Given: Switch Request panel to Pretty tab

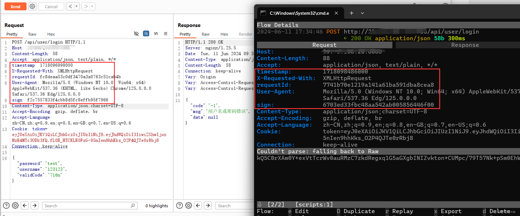Looking at the screenshot, I should (12, 34).
